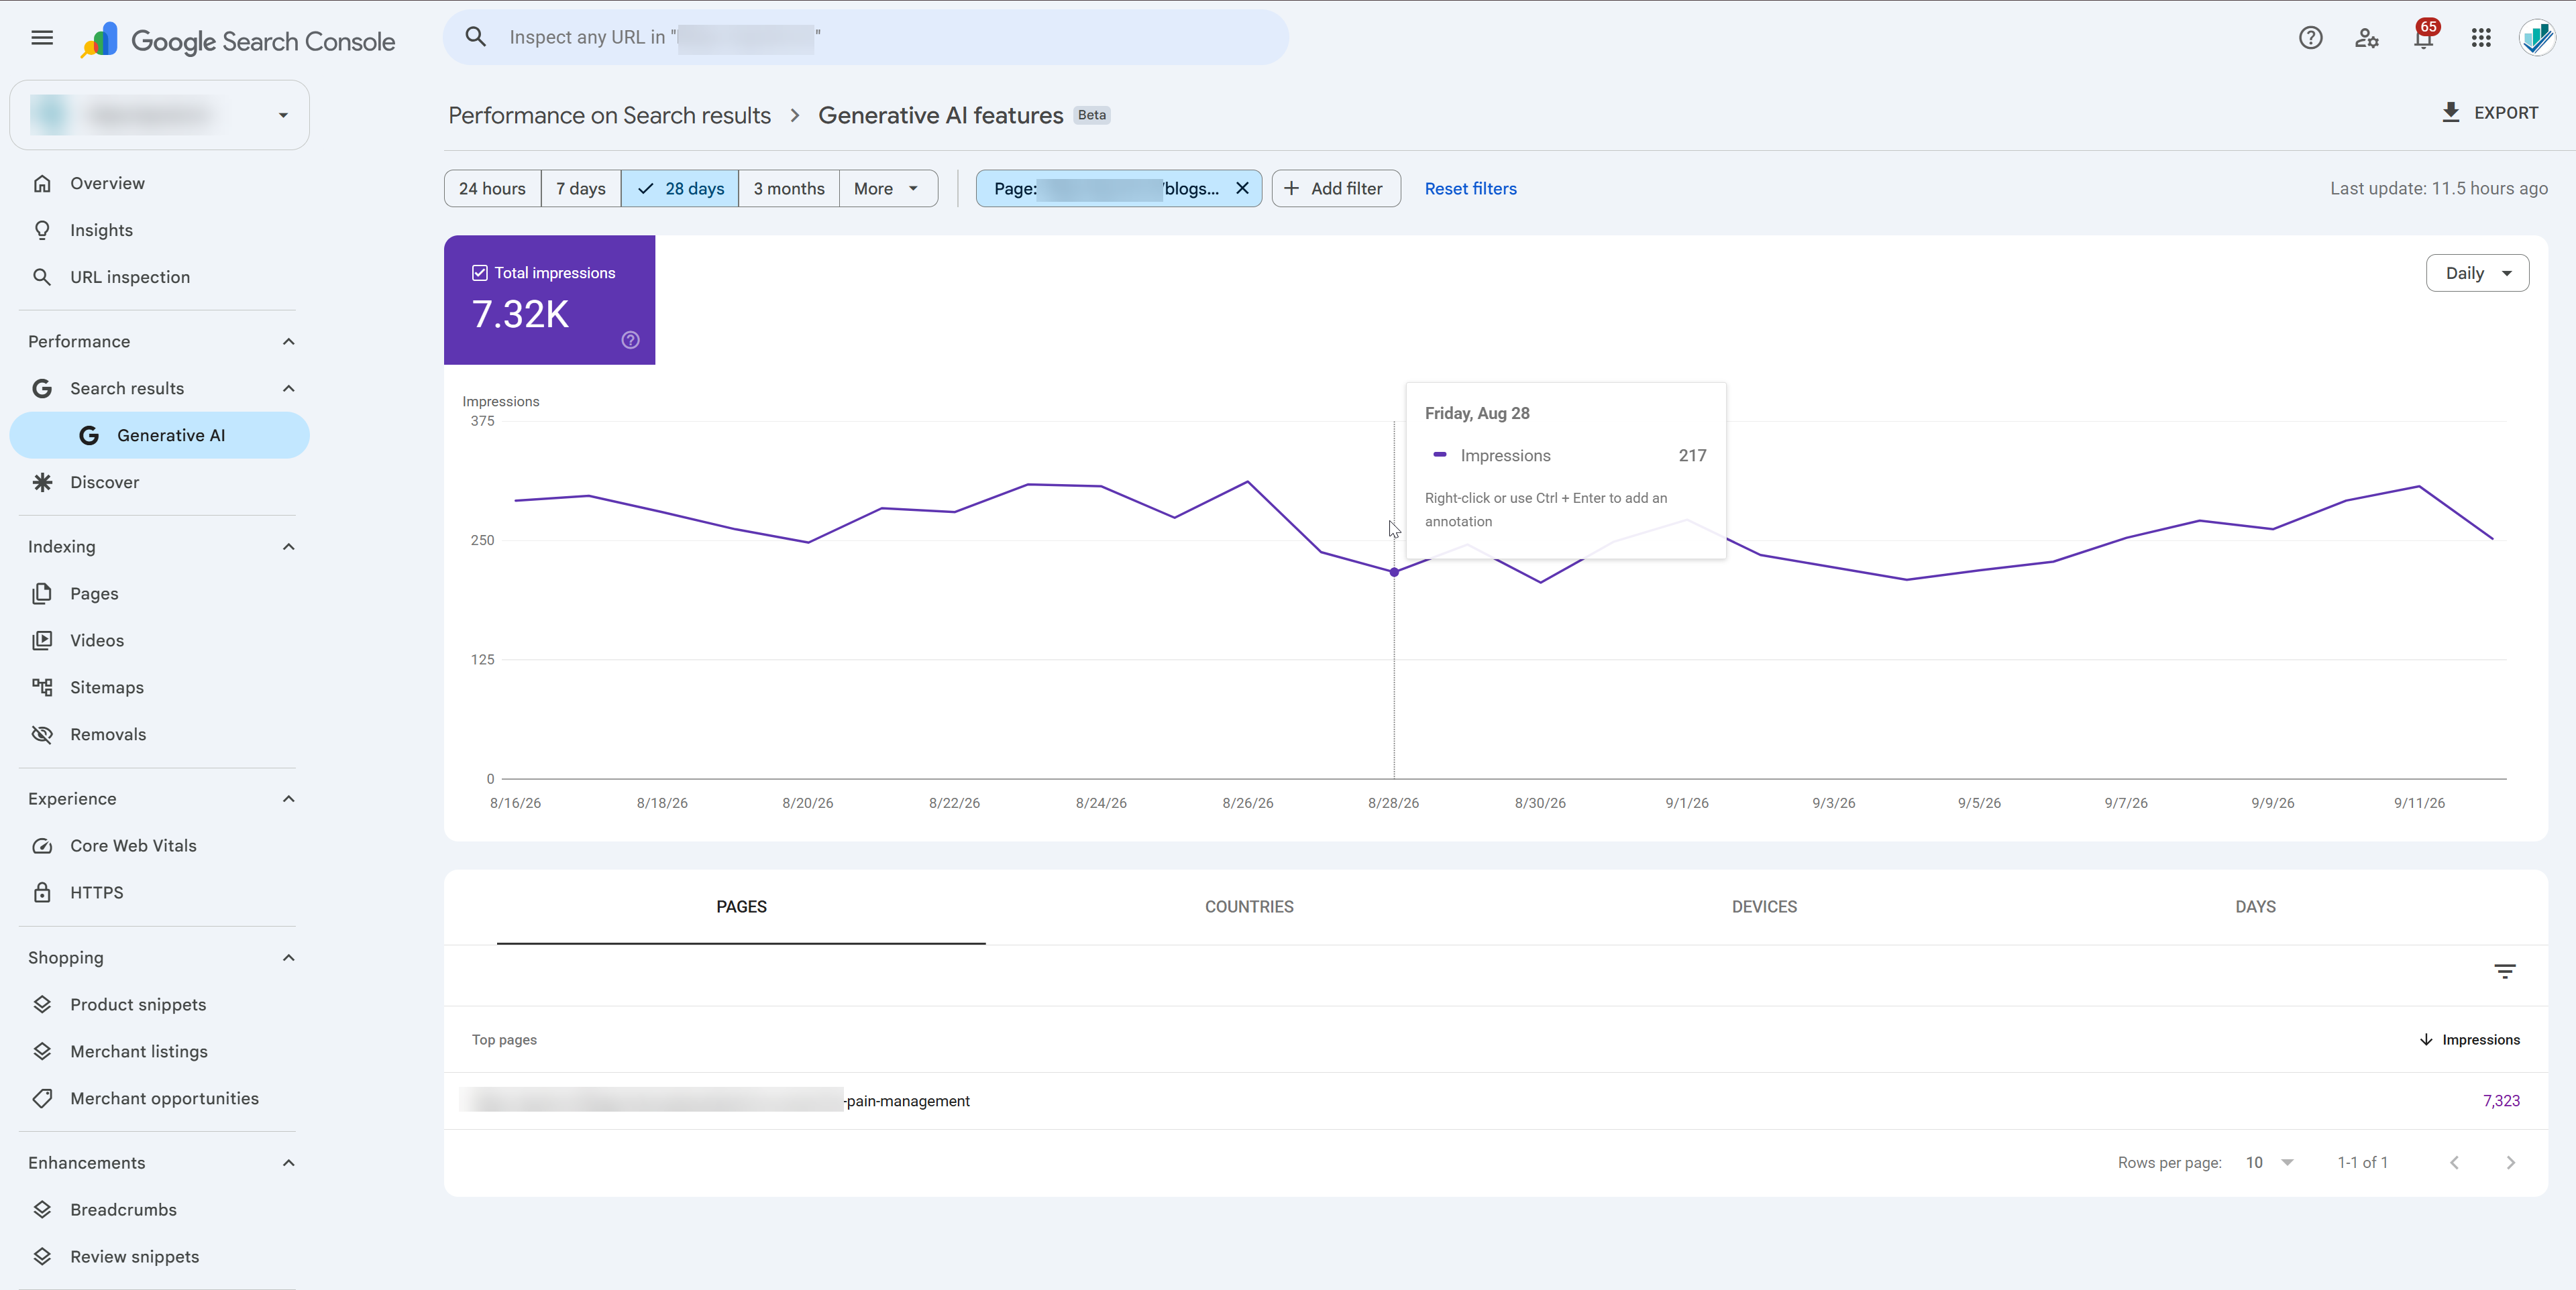Click the URL inspection magnifier icon

click(42, 277)
